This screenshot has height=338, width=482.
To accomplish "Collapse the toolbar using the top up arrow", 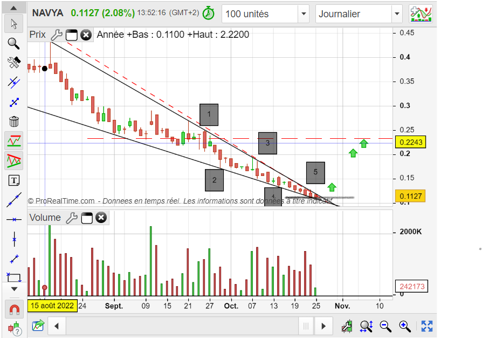I will click(14, 8).
